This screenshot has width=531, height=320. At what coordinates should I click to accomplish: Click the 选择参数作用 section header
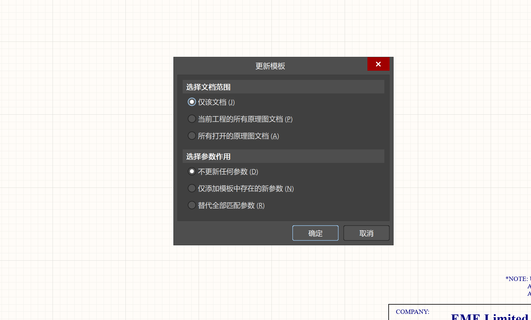pyautogui.click(x=208, y=157)
